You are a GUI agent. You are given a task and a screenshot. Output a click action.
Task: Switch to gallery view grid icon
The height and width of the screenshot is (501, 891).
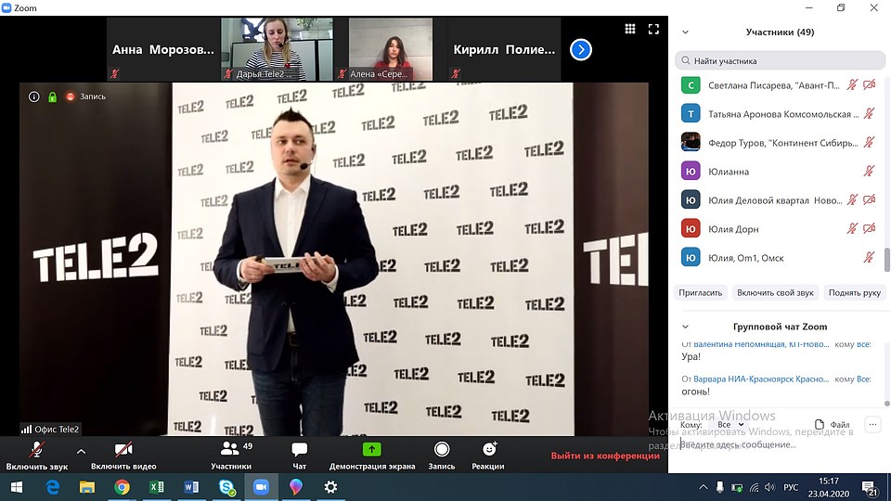[x=629, y=29]
